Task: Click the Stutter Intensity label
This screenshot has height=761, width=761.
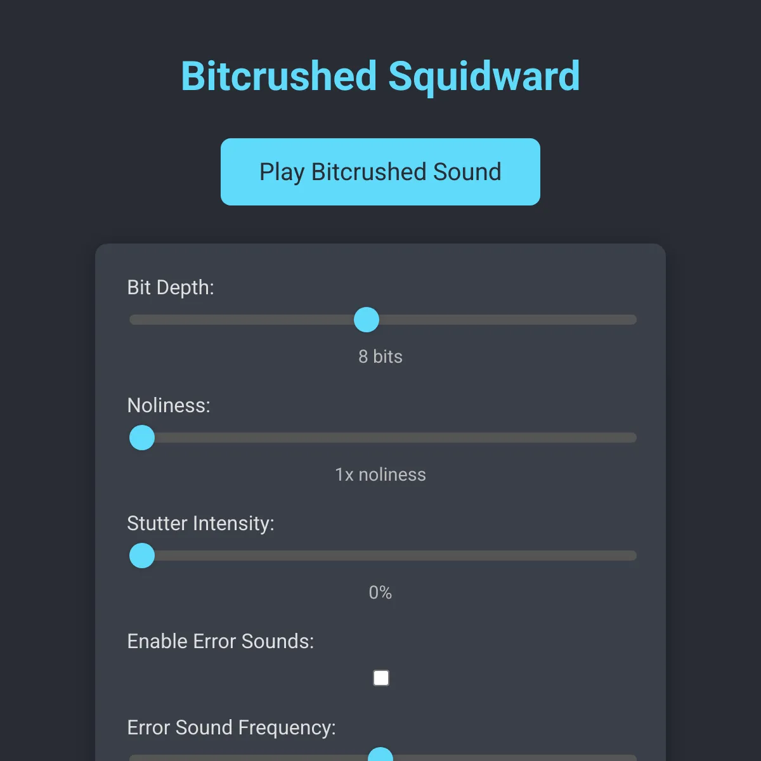Action: tap(200, 523)
